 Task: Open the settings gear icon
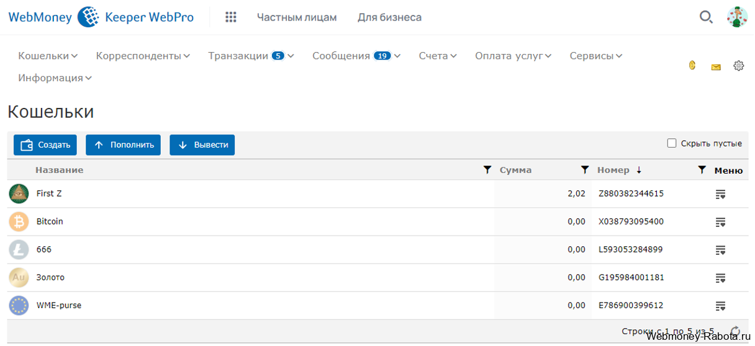[x=738, y=65]
